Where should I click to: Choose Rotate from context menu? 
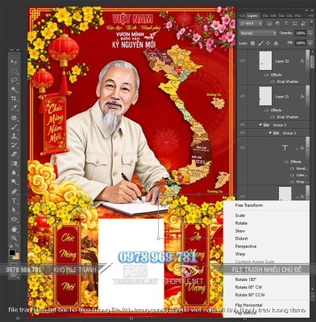[241, 223]
